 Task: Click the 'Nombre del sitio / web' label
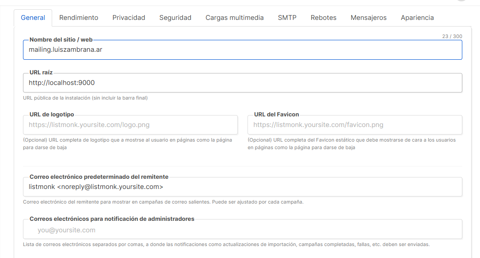click(61, 40)
